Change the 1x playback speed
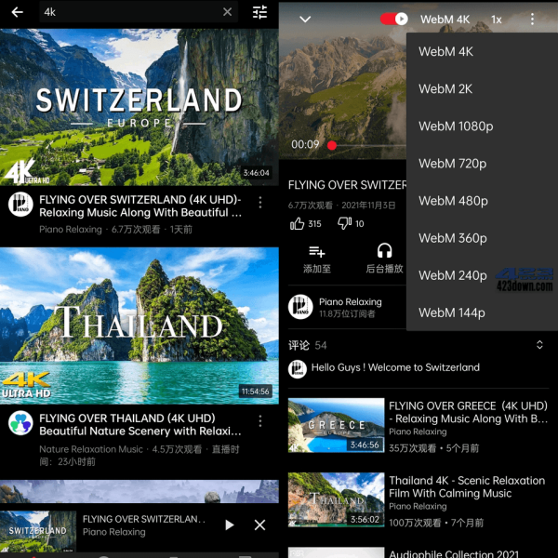The width and height of the screenshot is (558, 558). click(x=497, y=20)
